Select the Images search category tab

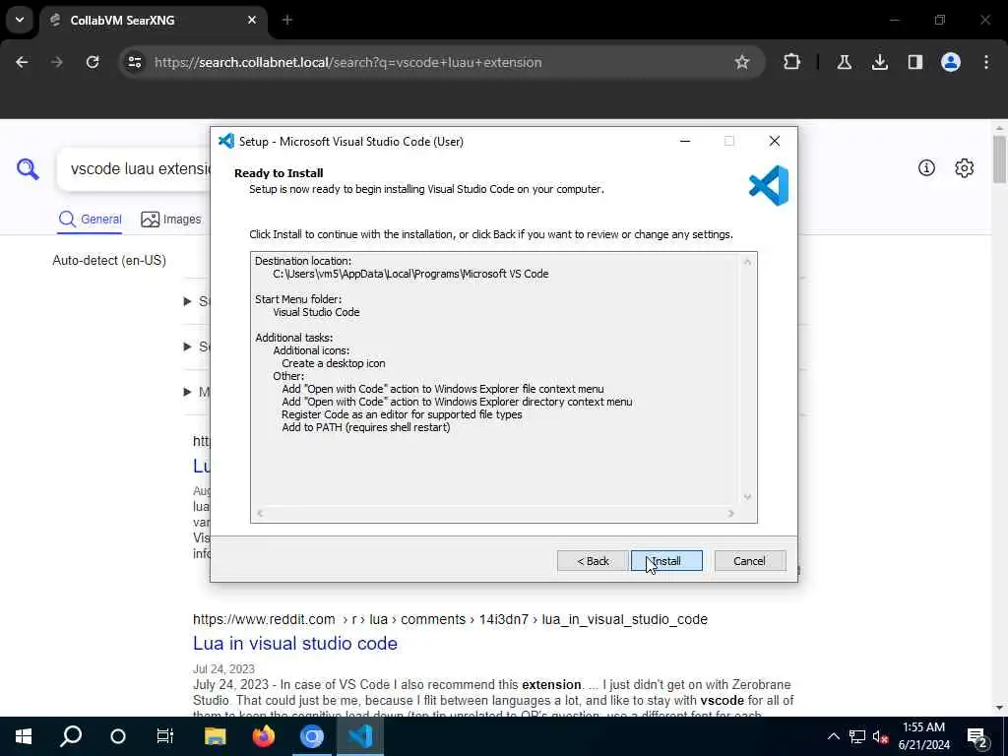171,220
